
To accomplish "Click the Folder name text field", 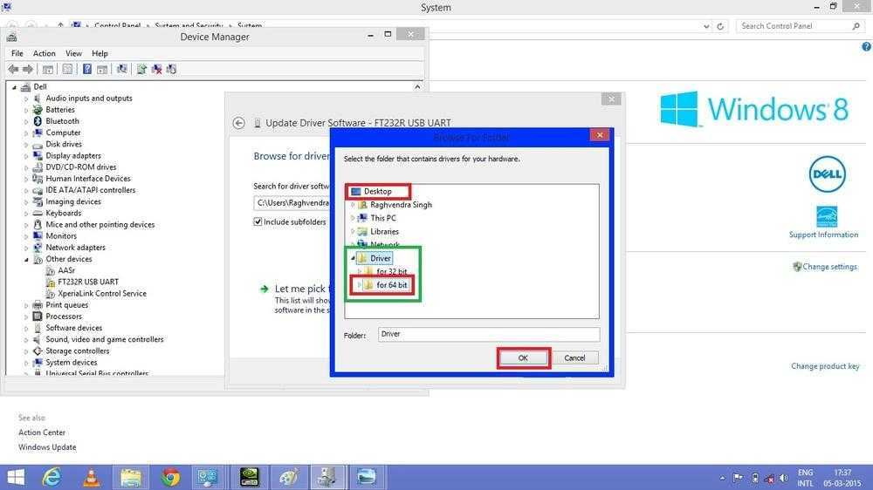I will 488,334.
